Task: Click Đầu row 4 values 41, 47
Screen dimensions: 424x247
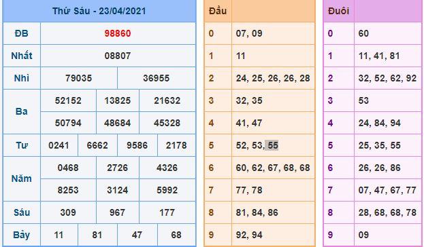Action: tap(249, 123)
